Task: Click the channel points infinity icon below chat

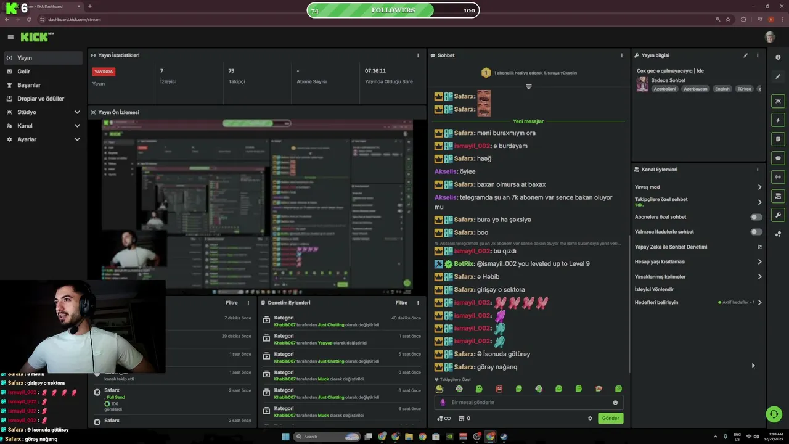Action: pos(443,418)
